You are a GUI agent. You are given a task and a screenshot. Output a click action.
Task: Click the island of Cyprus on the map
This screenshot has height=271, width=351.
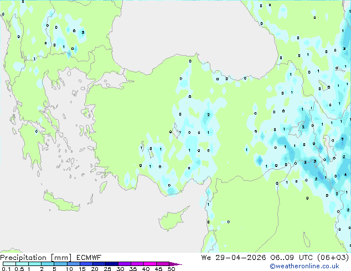172,219
